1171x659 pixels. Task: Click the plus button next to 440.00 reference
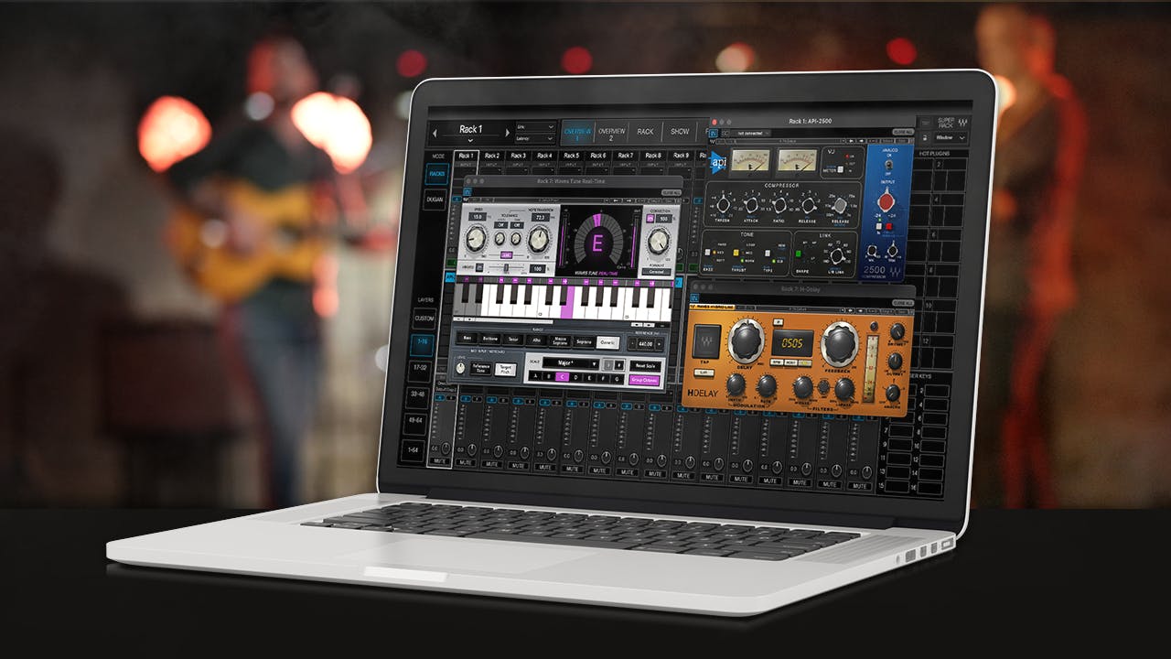point(658,342)
